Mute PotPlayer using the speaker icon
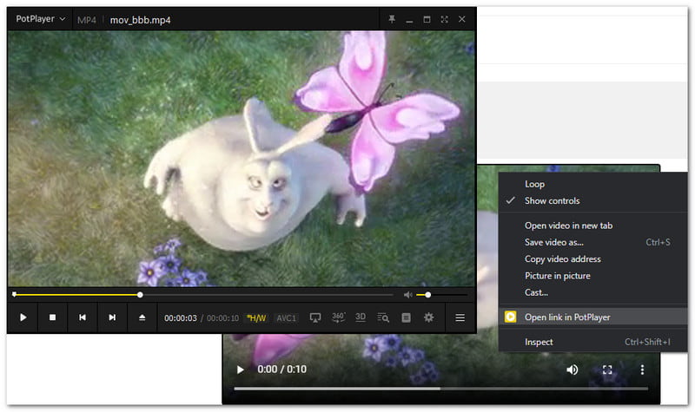Viewport: 695px width, 412px height. tap(408, 295)
